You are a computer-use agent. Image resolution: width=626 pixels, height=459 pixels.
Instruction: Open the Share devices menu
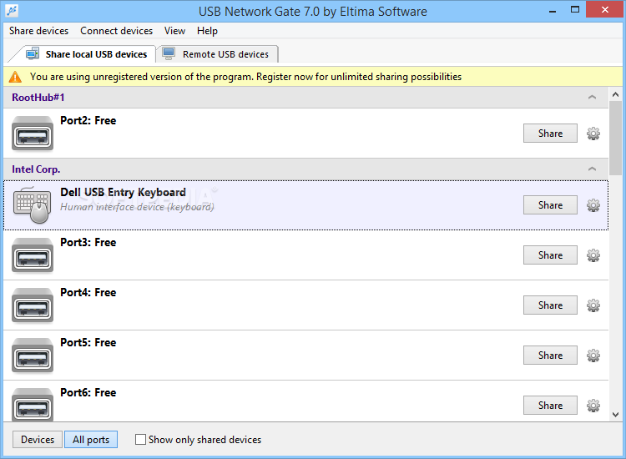(38, 31)
